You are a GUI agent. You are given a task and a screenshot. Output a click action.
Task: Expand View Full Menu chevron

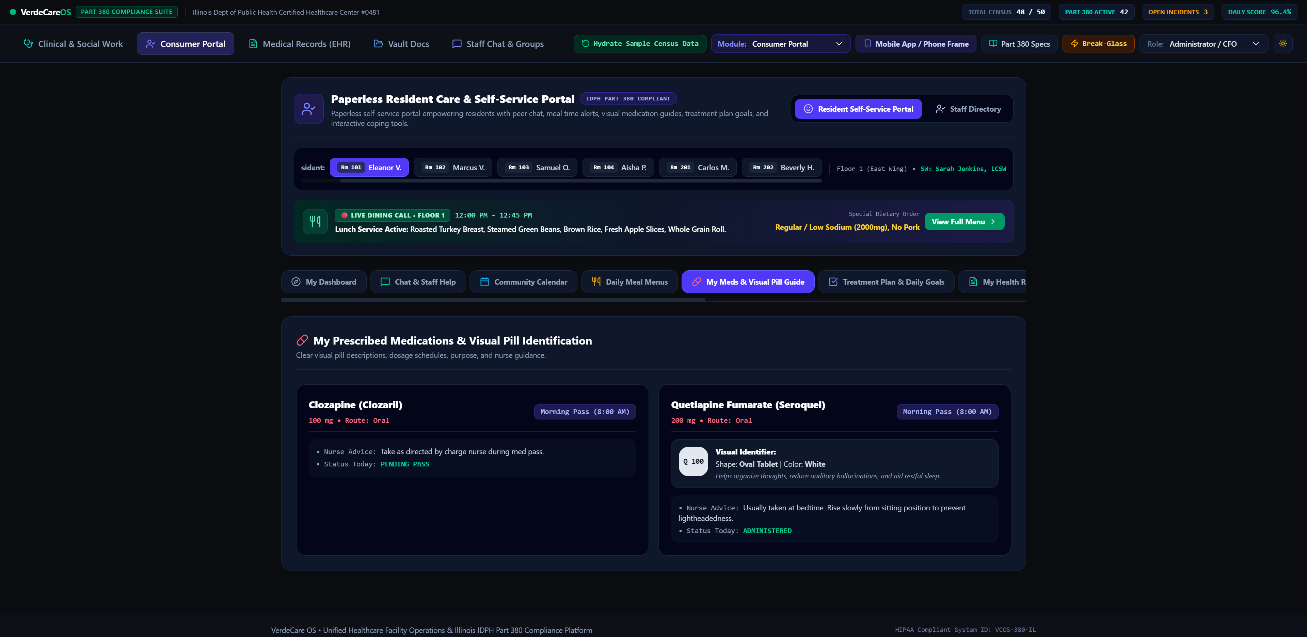[x=993, y=221]
